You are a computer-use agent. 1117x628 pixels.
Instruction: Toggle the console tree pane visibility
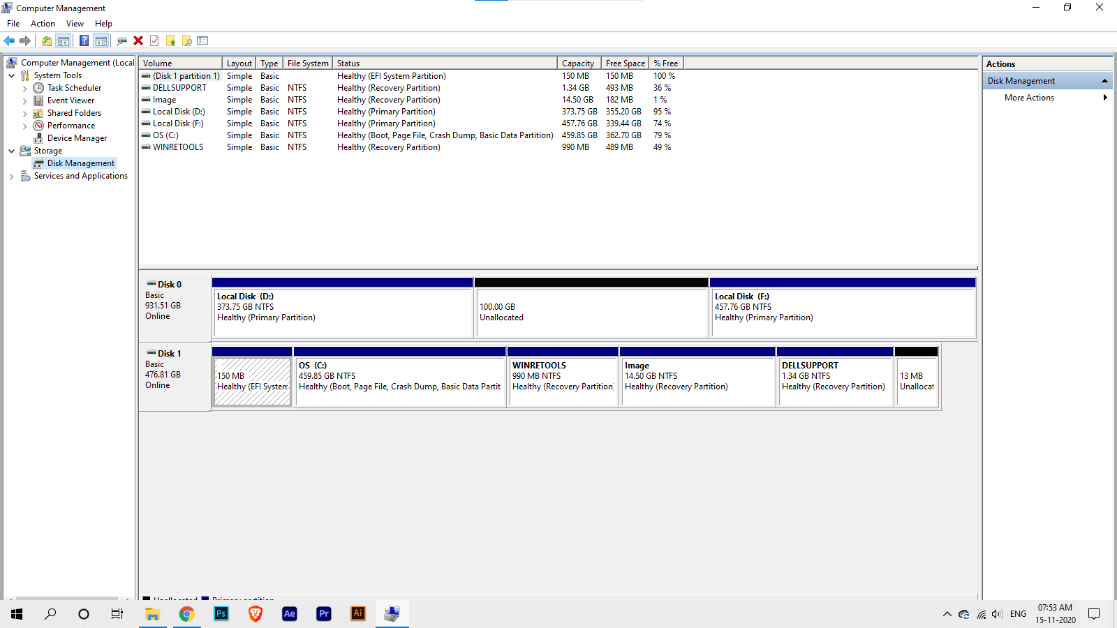pos(64,40)
